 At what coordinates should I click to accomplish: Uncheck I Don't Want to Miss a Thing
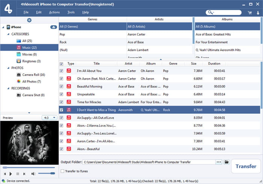click(62, 110)
